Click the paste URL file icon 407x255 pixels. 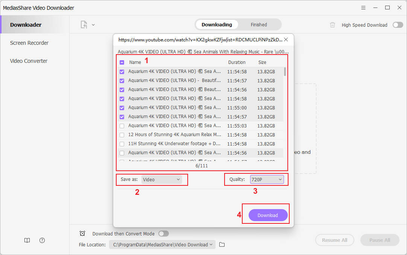pos(84,25)
